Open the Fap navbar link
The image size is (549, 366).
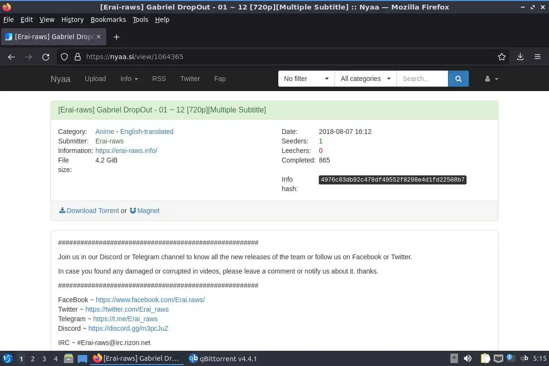pos(220,79)
